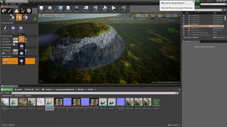Click Meshes in breadcrumb path

click(x=81, y=89)
